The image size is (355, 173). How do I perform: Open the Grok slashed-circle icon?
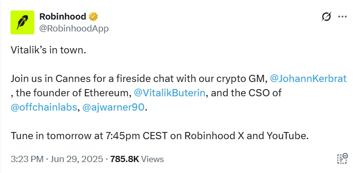coord(326,17)
